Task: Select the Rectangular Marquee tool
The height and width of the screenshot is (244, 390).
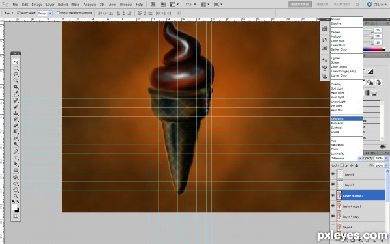Action: click(x=16, y=68)
